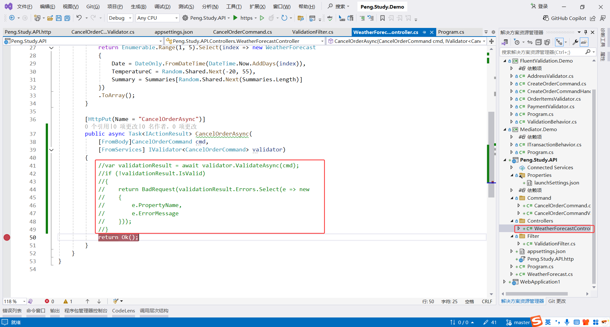Open the CancelOrderAsync member navigation dropdown
This screenshot has width=610, height=327.
pos(407,41)
